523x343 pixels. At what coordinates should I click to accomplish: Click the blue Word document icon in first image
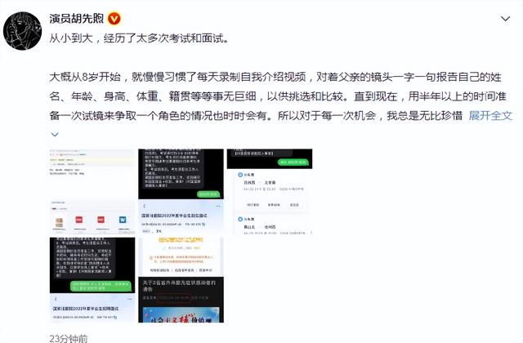tap(123, 220)
